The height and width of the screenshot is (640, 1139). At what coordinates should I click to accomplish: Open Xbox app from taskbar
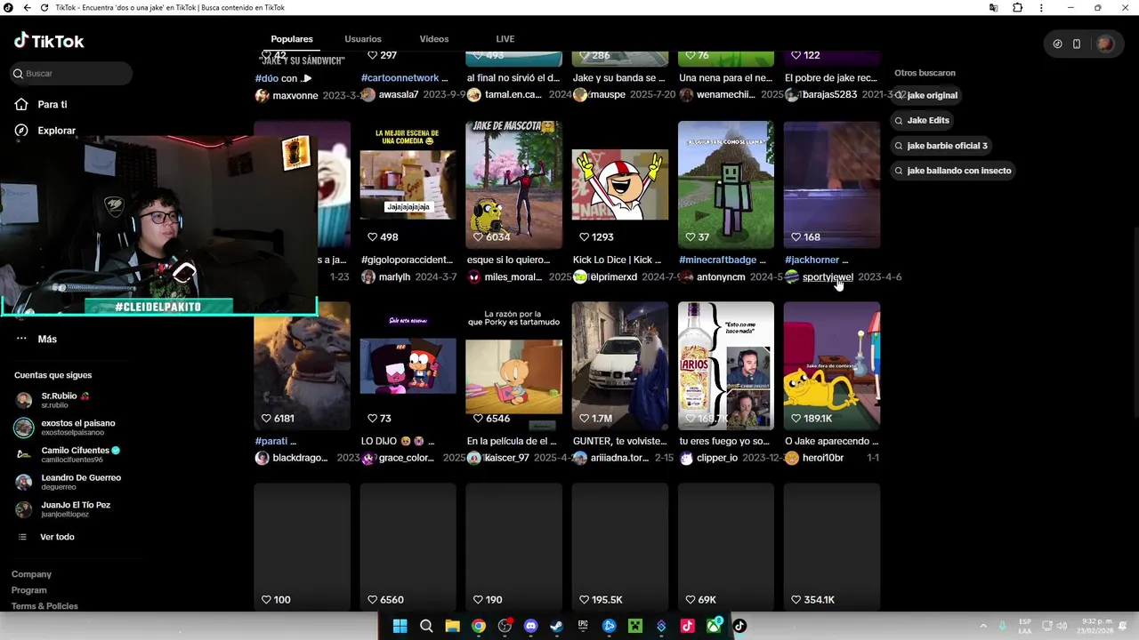point(714,626)
